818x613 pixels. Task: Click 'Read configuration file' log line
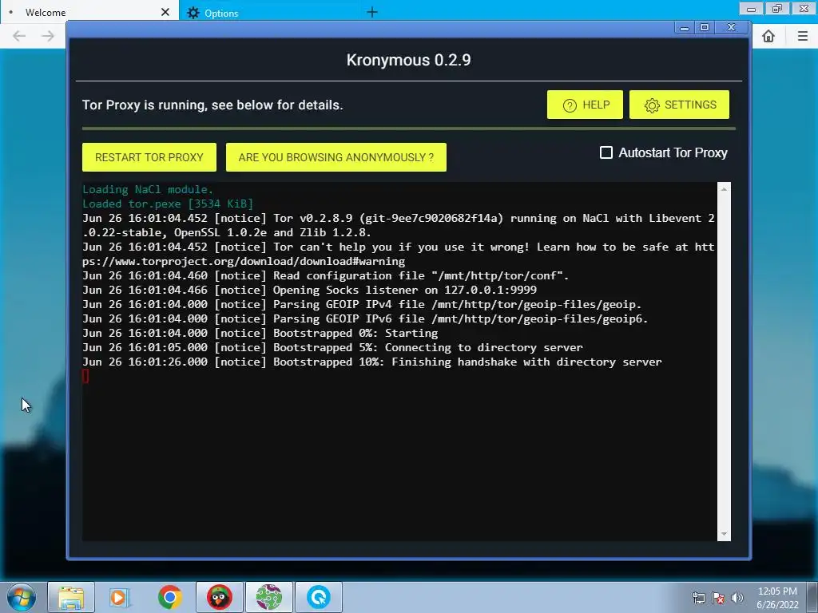point(326,275)
